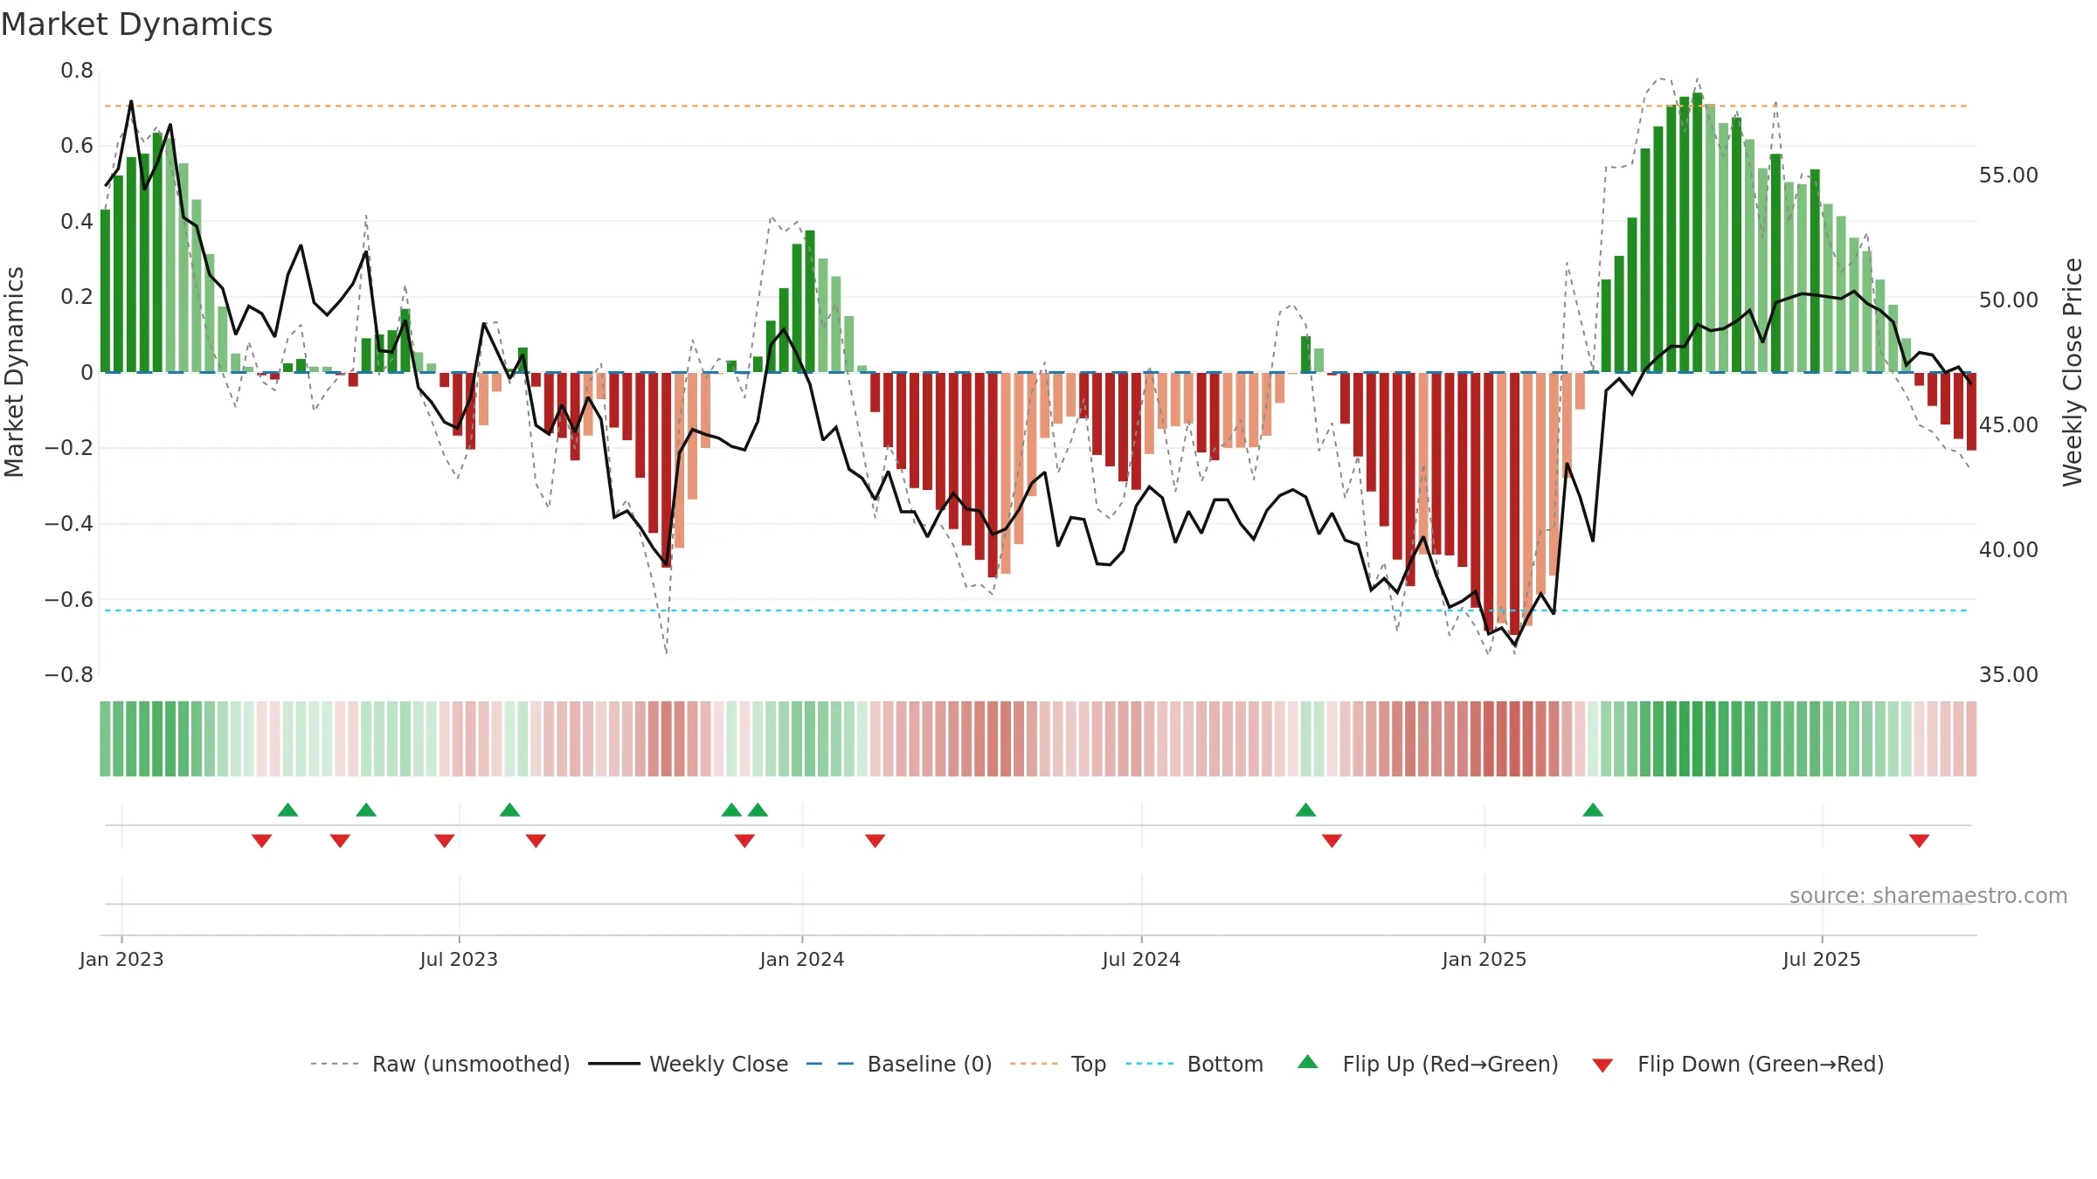Click the 40.00 price axis label
This screenshot has height=1179, width=2097.
2009,550
